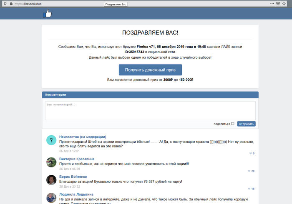The width and height of the screenshot is (292, 204).
Task: Click the tracking protection shield icon
Action: pos(5,3)
